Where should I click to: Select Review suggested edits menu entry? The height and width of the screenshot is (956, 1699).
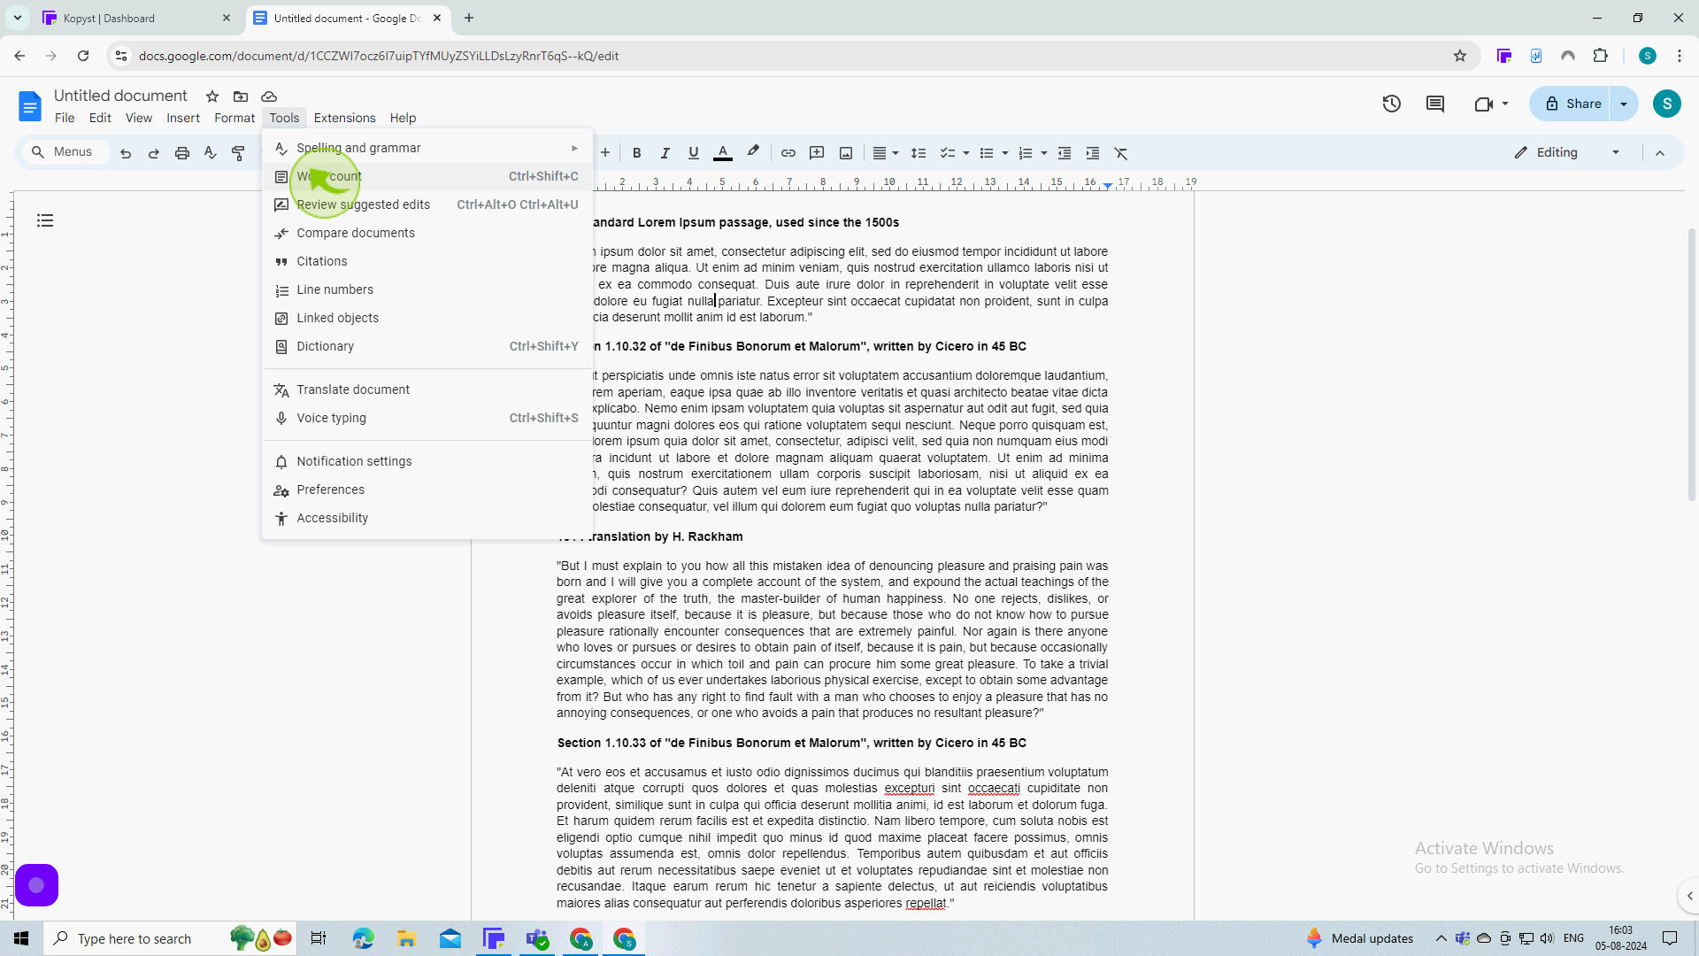pos(427,204)
